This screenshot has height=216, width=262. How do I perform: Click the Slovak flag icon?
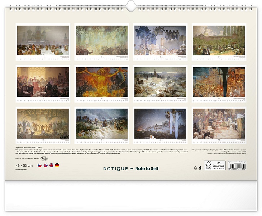pyautogui.click(x=45, y=165)
